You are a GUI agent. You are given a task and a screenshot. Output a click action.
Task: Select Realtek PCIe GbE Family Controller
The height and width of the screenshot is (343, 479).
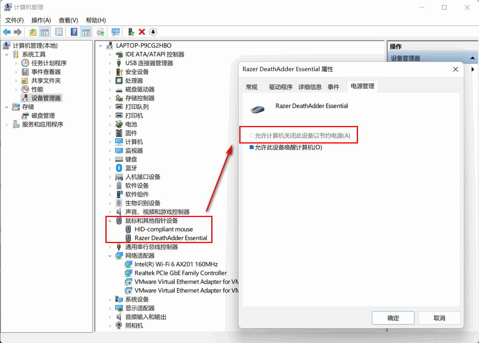pos(181,273)
